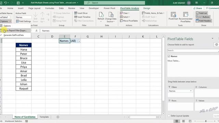Expand Fields, Items, & Sets dropdown

(164, 13)
